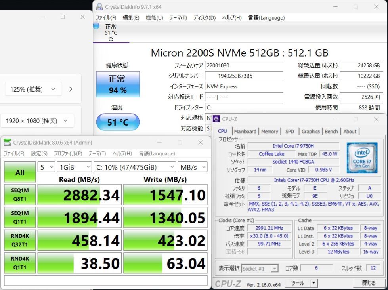The width and height of the screenshot is (388, 290).
Task: Click the CrystalDiskMark title bar icon
Action: coord(8,143)
